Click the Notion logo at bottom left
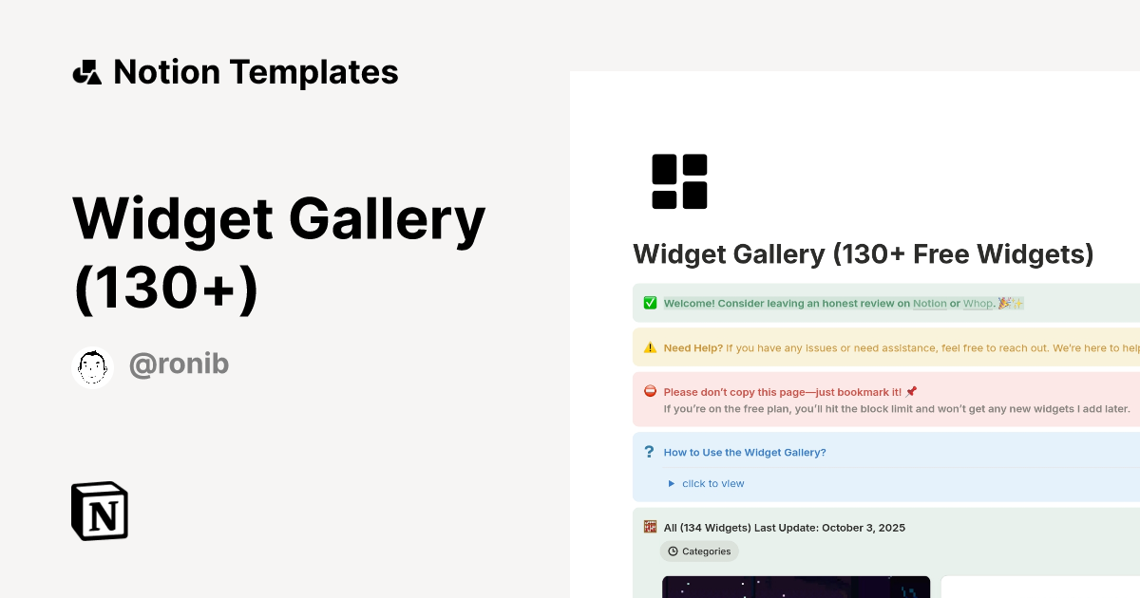Screen dimensions: 1140x598 (99, 511)
